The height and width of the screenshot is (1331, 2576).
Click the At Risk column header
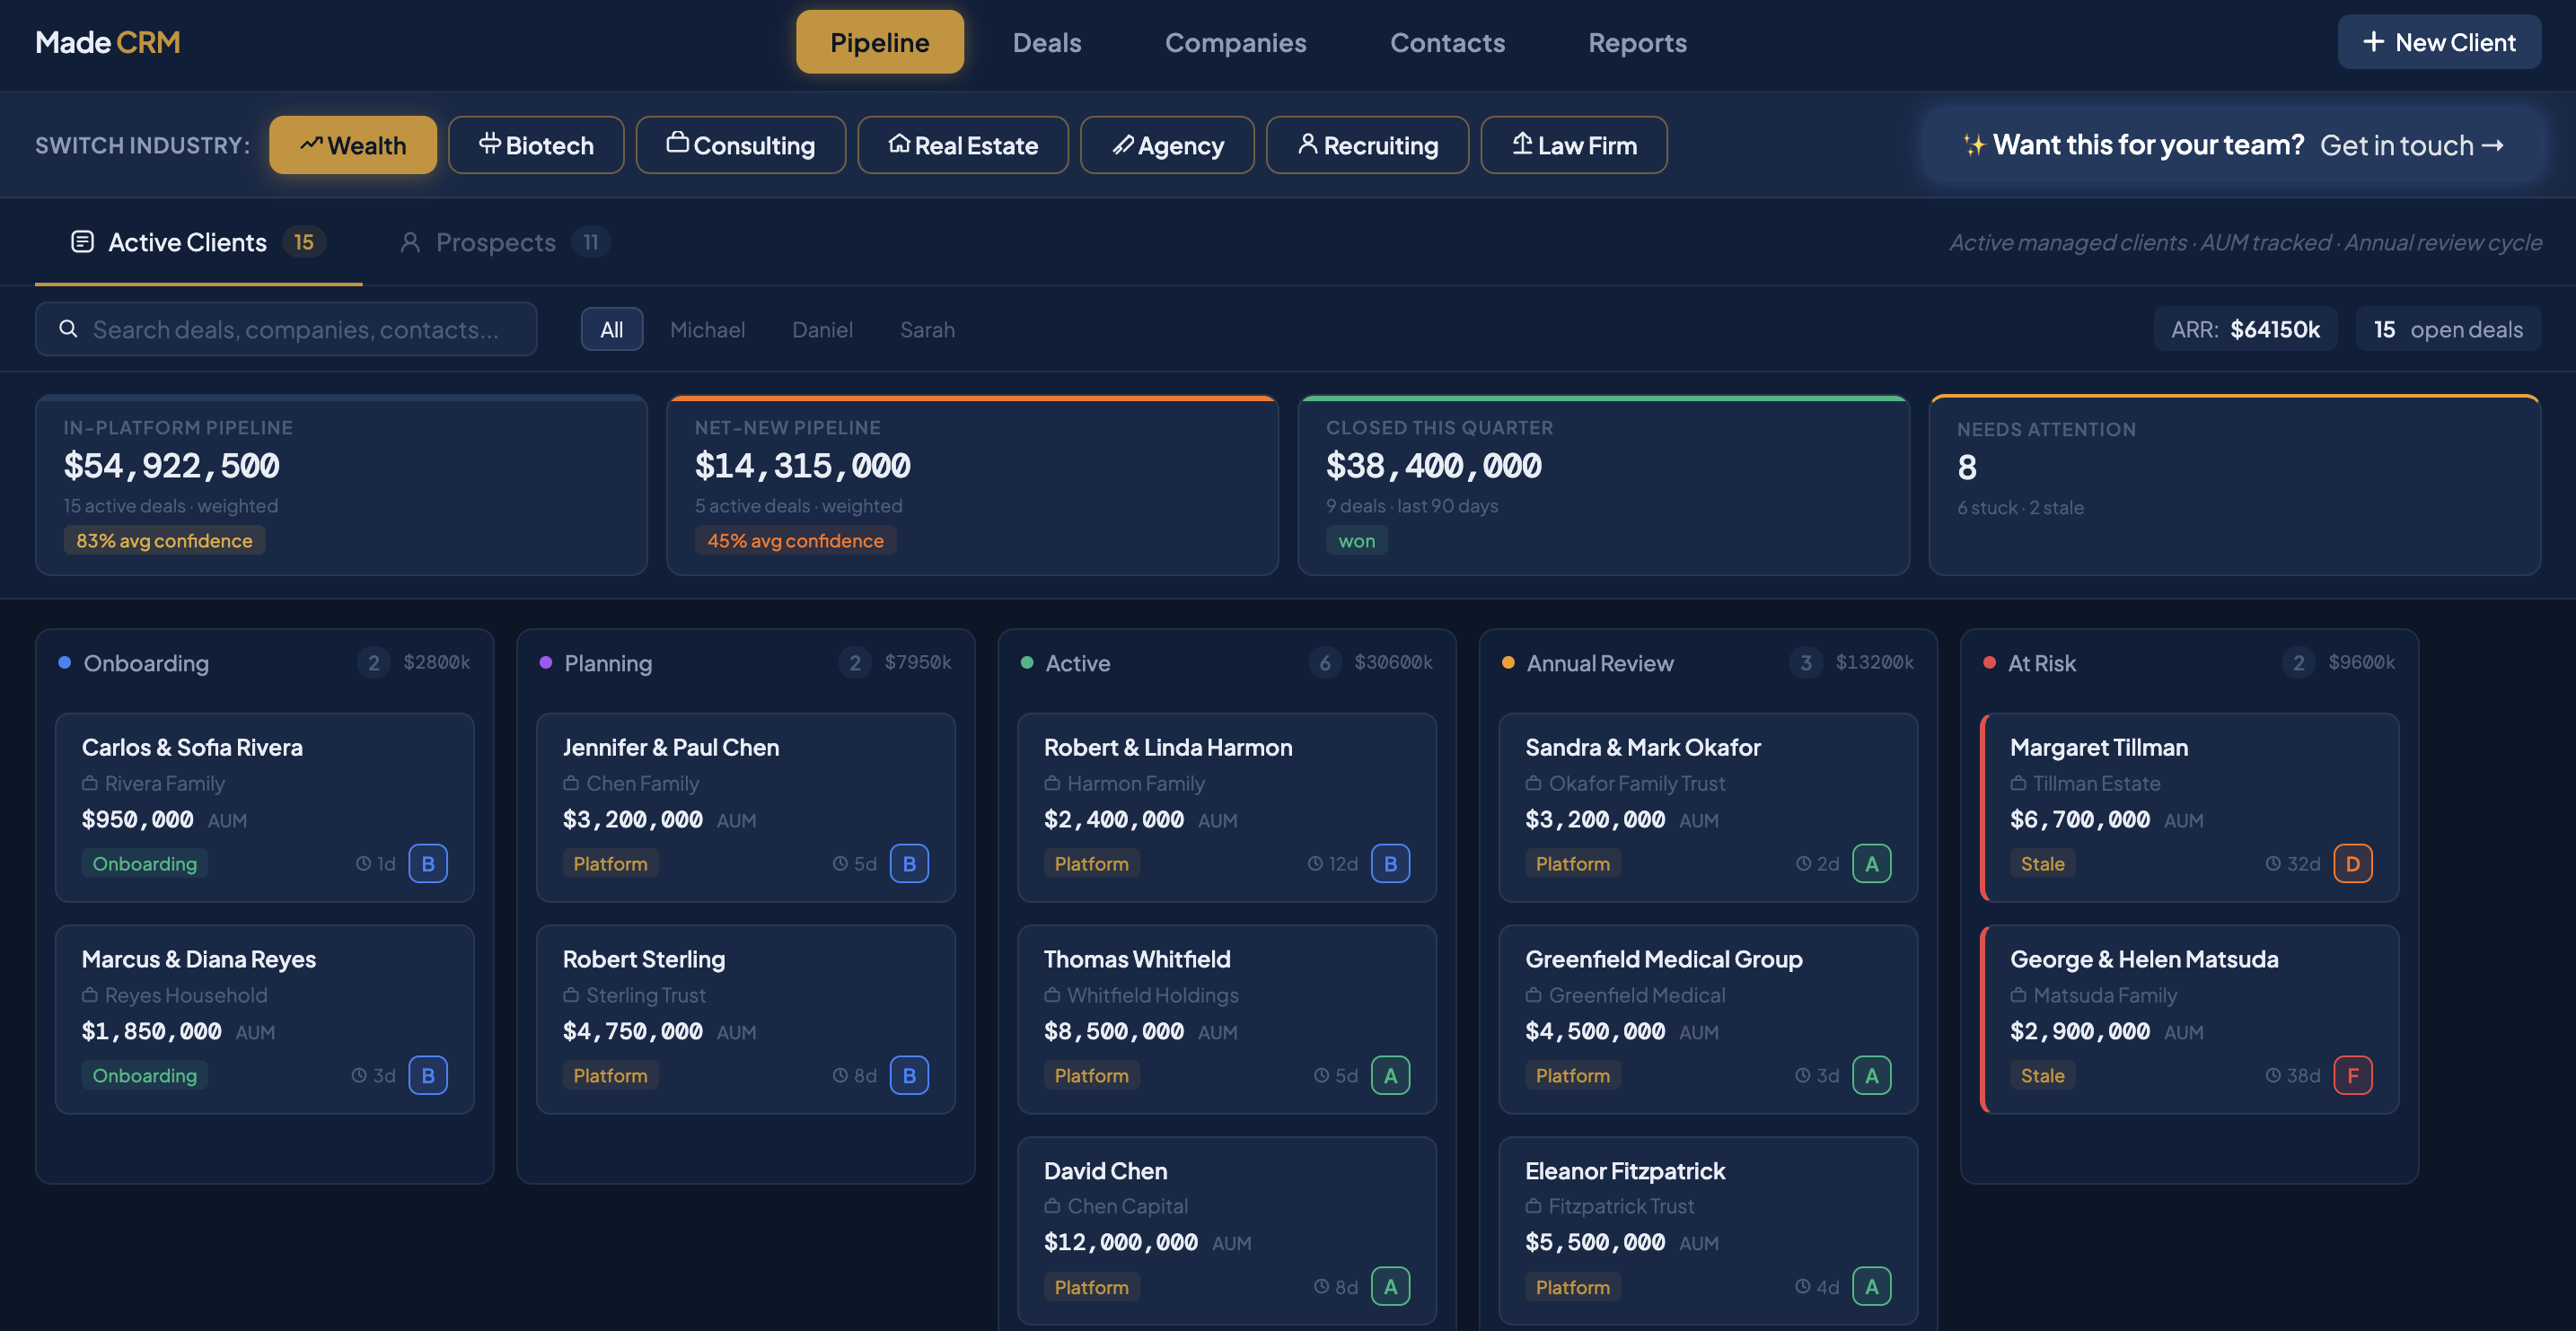click(x=2189, y=662)
